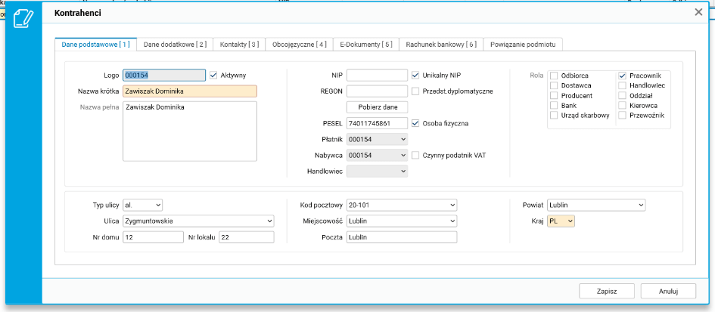Image resolution: width=715 pixels, height=312 pixels.
Task: Click the Poczta input field
Action: point(401,237)
